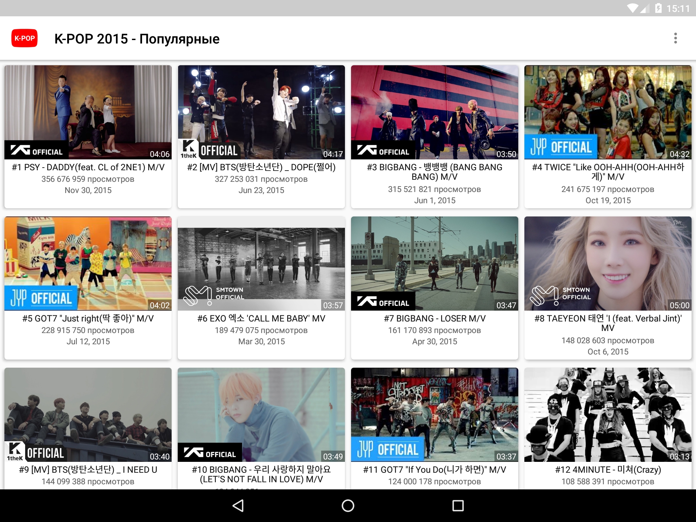Tap the Wi-Fi signal status icon
The image size is (696, 522).
coord(632,8)
